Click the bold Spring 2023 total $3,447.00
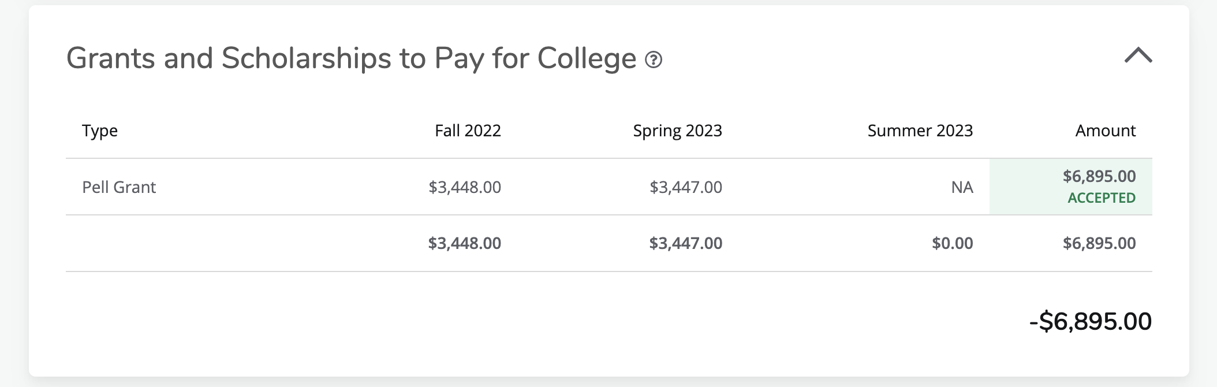This screenshot has height=387, width=1217. click(x=686, y=243)
